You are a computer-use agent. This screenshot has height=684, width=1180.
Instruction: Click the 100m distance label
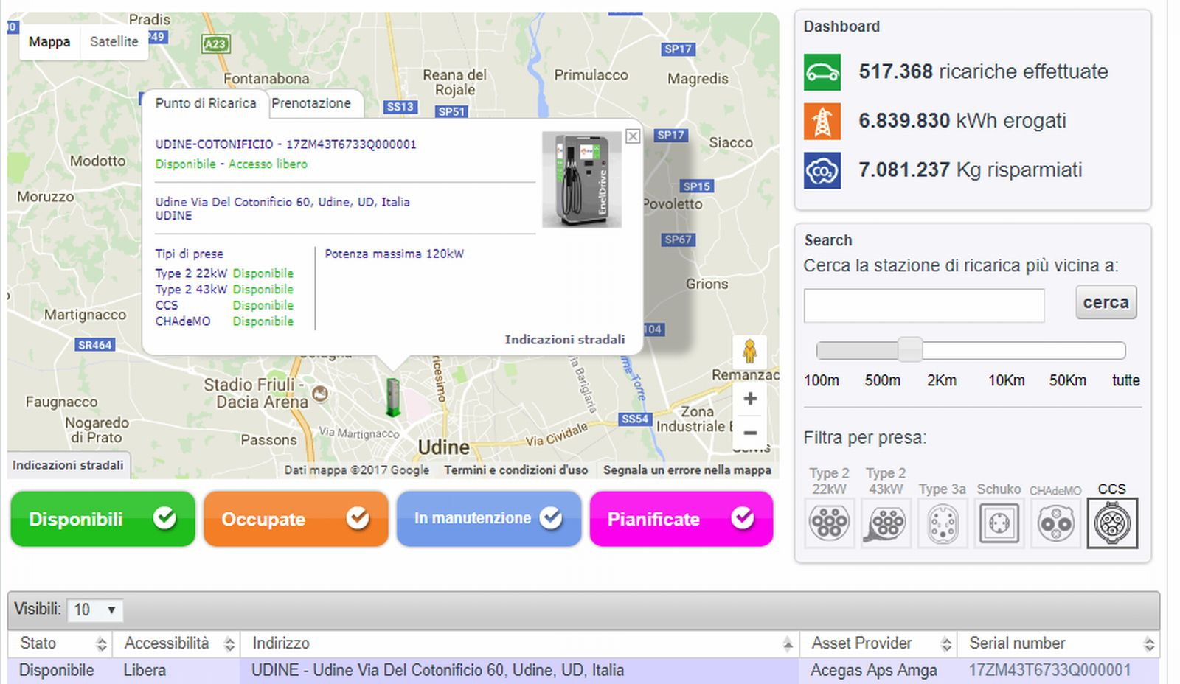[822, 381]
